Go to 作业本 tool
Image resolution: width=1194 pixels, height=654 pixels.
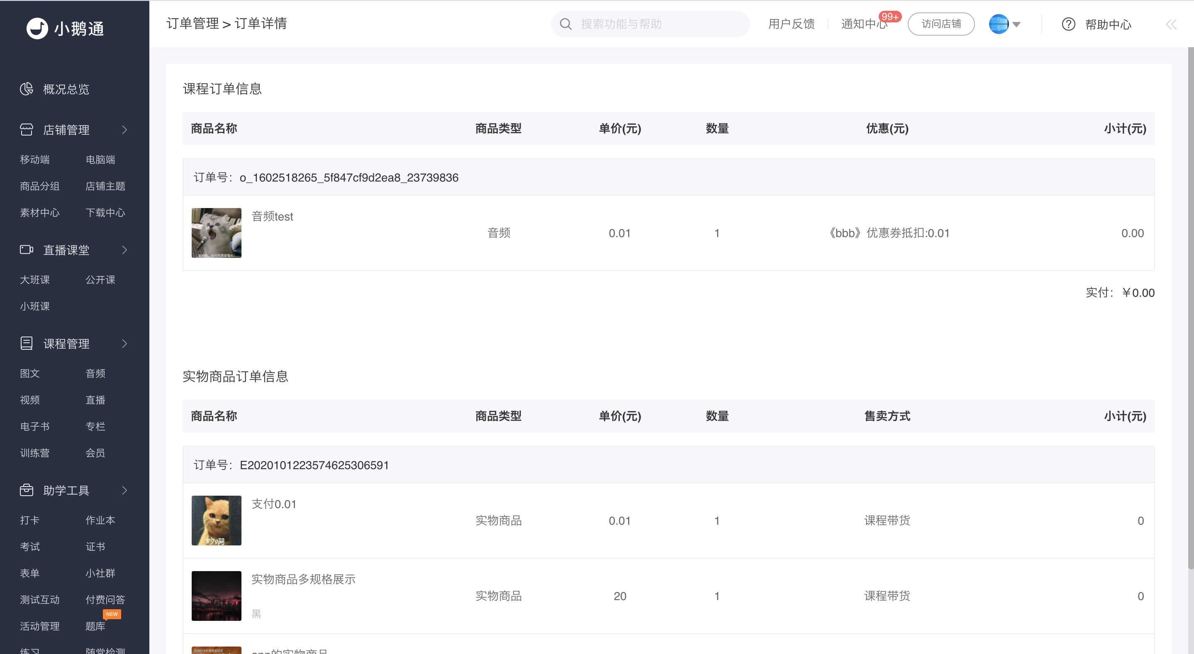click(x=100, y=520)
